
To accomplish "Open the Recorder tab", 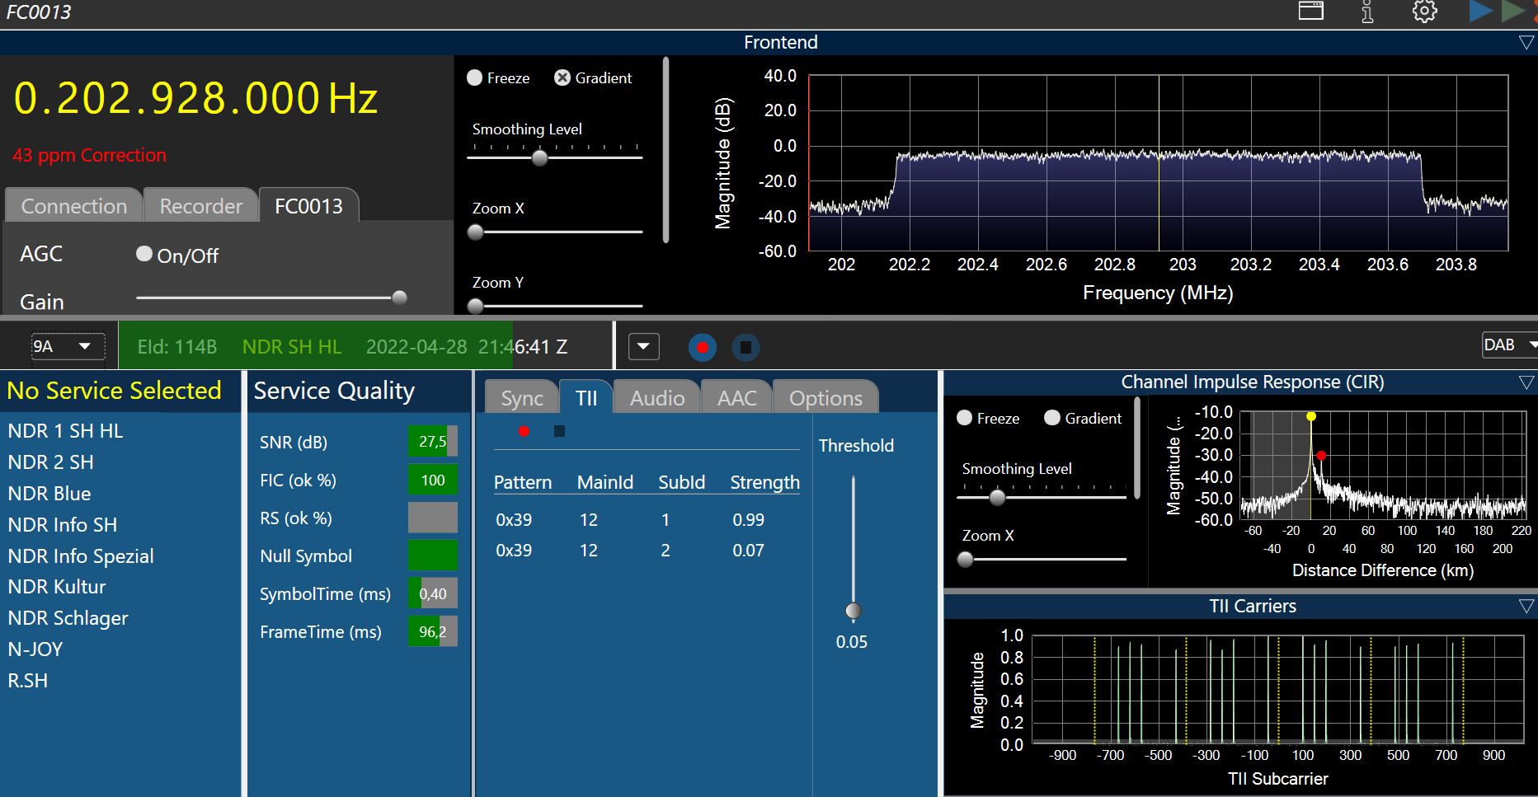I will 201,205.
